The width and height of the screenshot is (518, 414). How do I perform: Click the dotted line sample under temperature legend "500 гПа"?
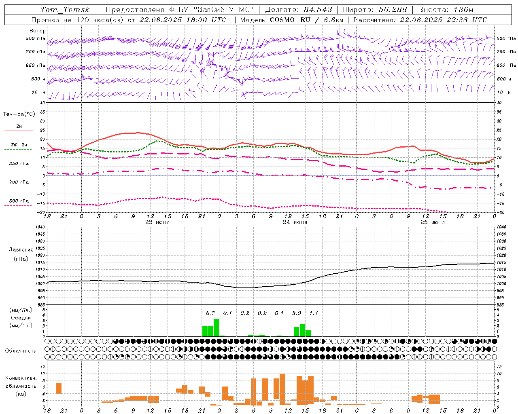pyautogui.click(x=19, y=205)
